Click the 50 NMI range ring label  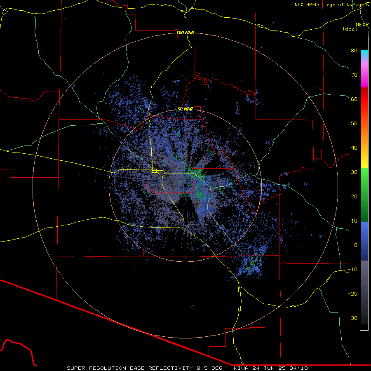(185, 109)
